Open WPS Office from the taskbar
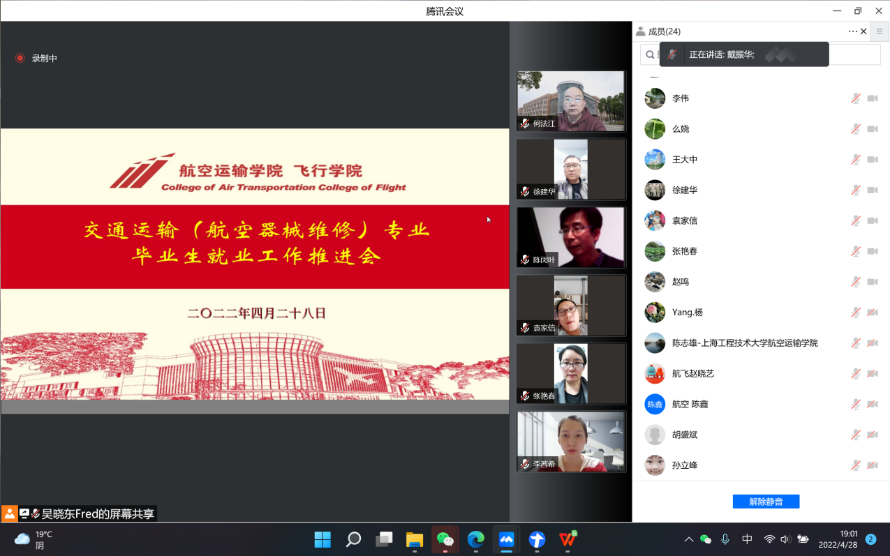 tap(568, 539)
